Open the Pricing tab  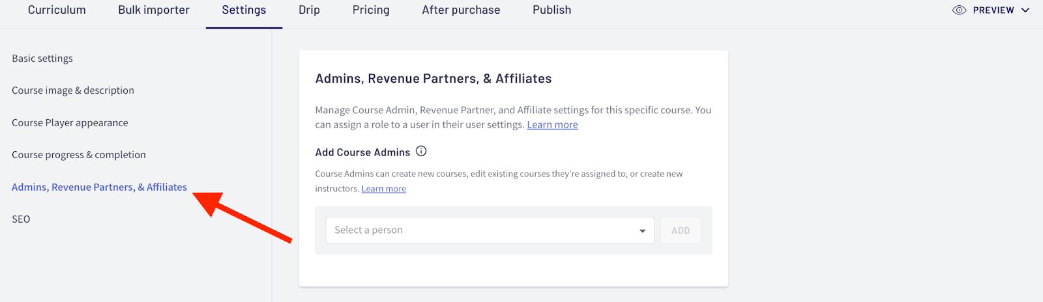(371, 10)
